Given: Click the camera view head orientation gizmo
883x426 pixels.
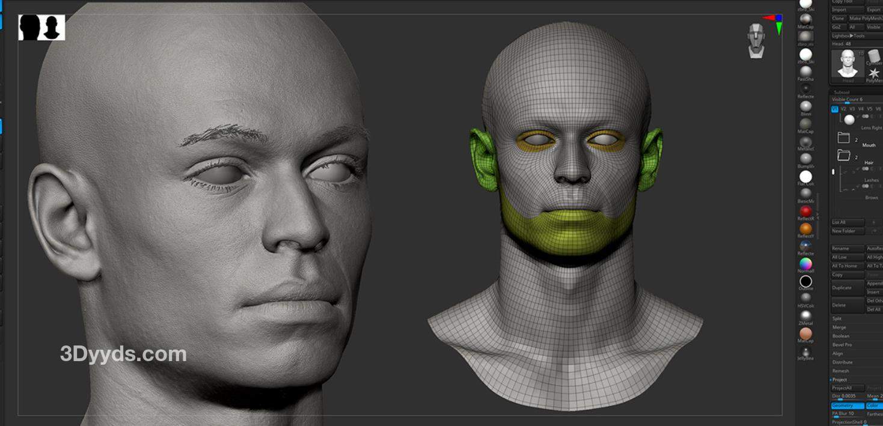Looking at the screenshot, I should (756, 40).
